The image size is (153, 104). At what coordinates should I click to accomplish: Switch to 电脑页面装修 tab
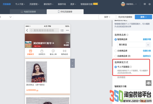tap(28, 12)
